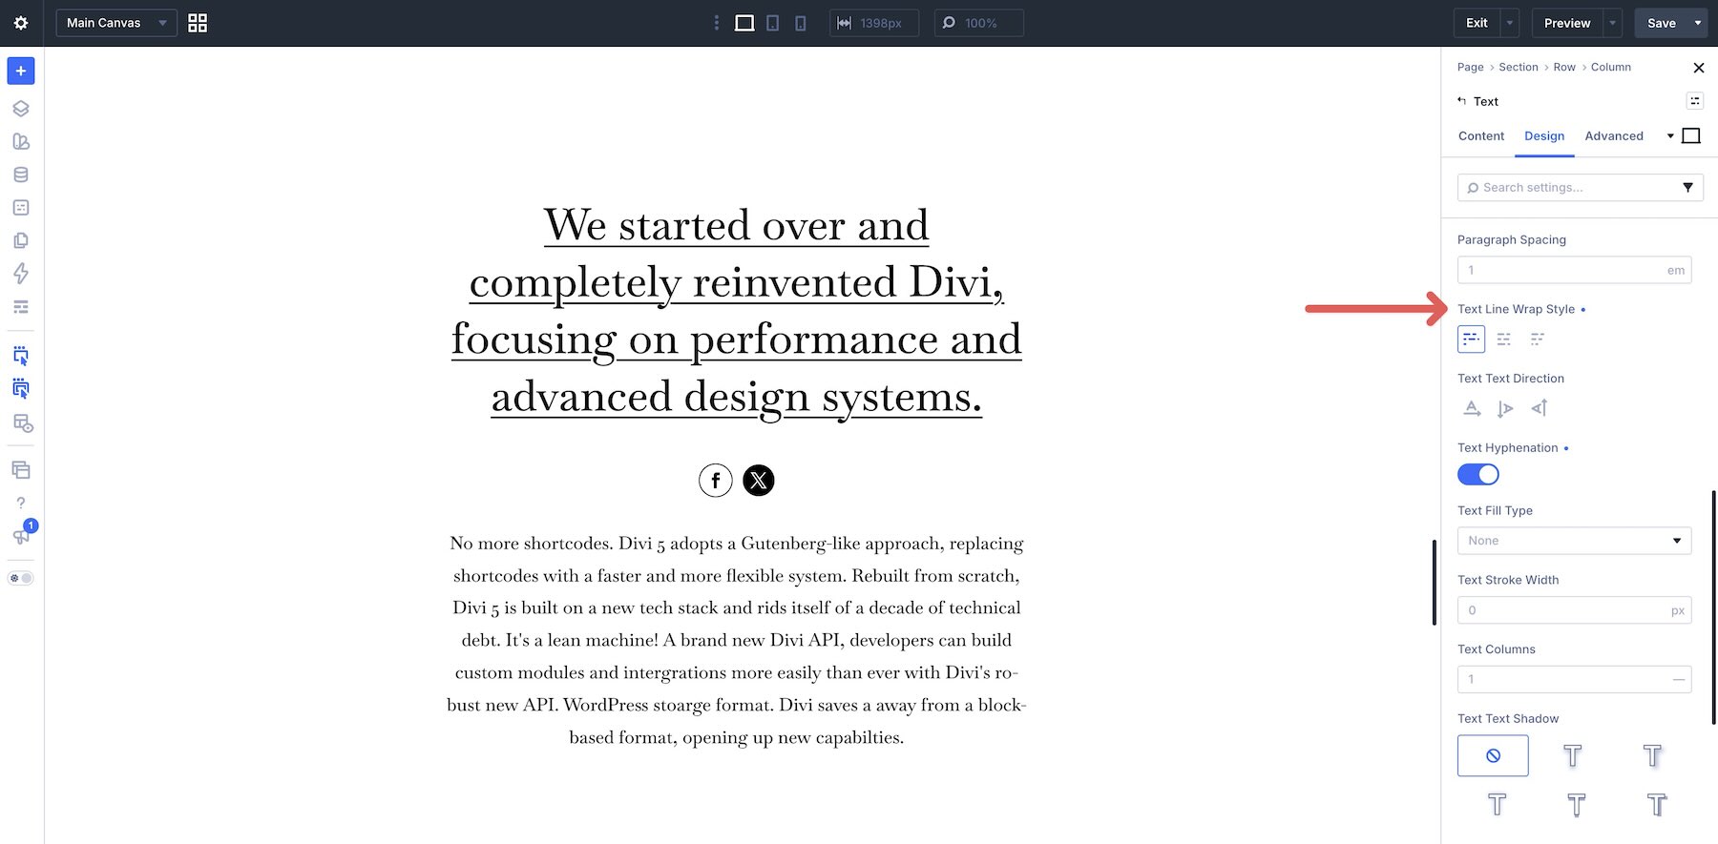Viewport: 1718px width, 844px height.
Task: Go to Page in breadcrumb
Action: click(x=1470, y=67)
